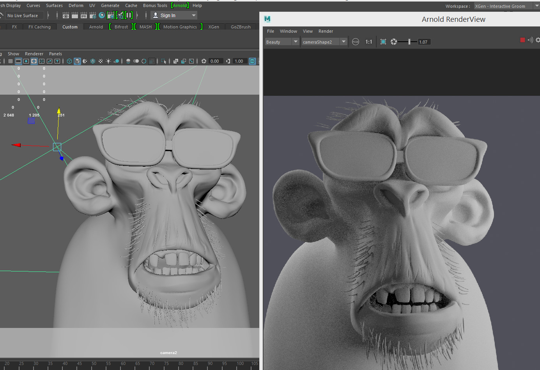This screenshot has height=370, width=540.
Task: Toggle use default material icon
Action: point(85,61)
